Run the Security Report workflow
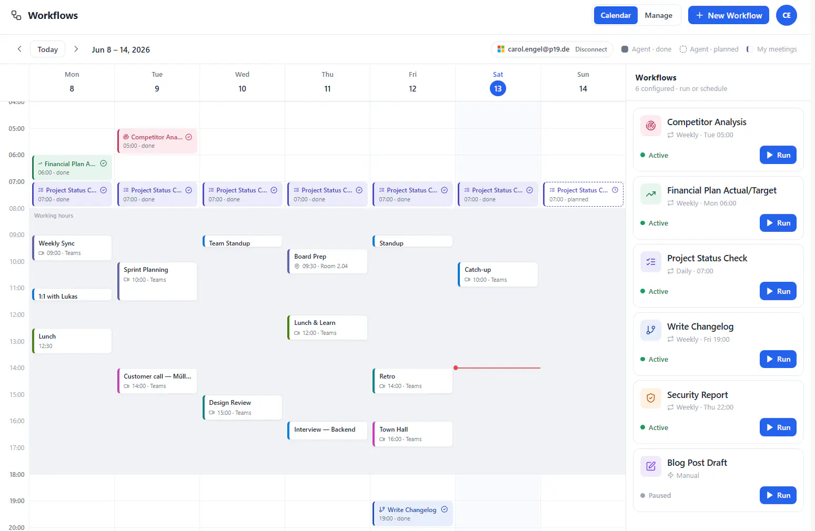The width and height of the screenshot is (815, 531). tap(778, 427)
